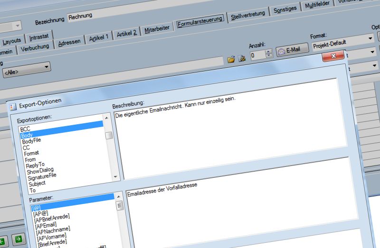Open the disabled combo box left of Bezeichnung
This screenshot has height=248, width=380.
18,25
